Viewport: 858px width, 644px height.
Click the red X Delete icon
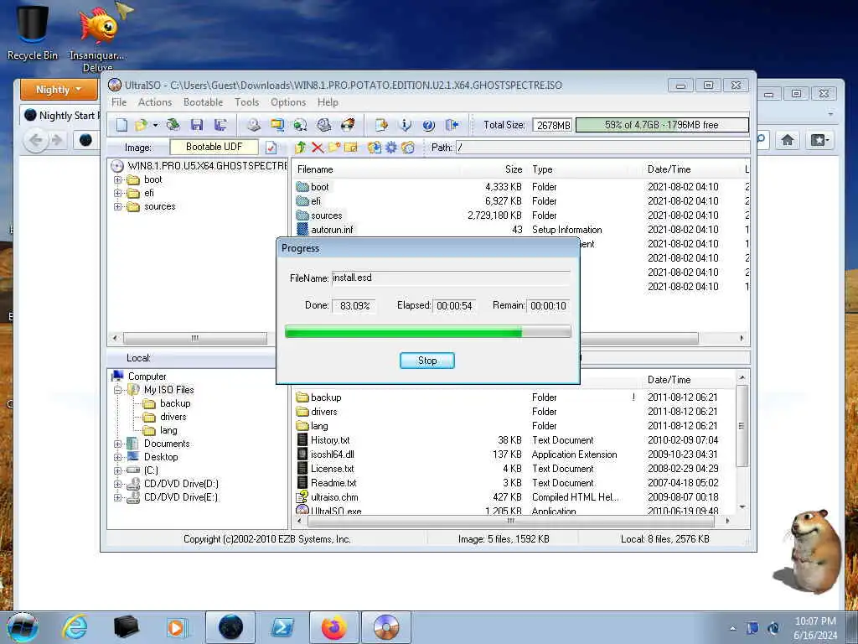[318, 148]
